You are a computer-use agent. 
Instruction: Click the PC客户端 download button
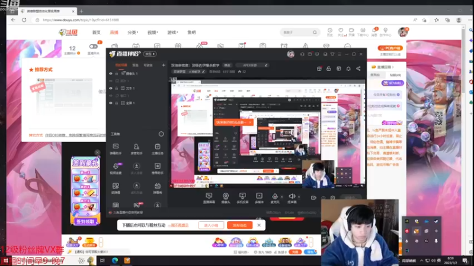[390, 48]
